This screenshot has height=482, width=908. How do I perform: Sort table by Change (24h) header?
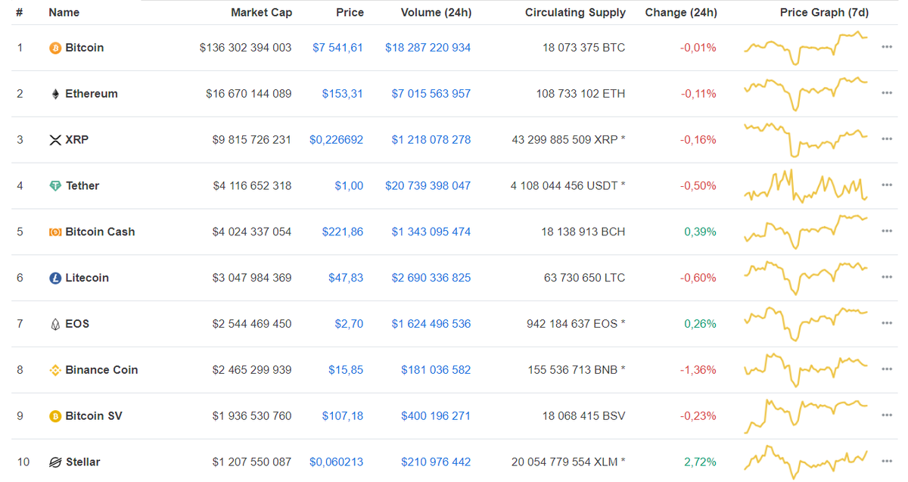[x=681, y=13]
